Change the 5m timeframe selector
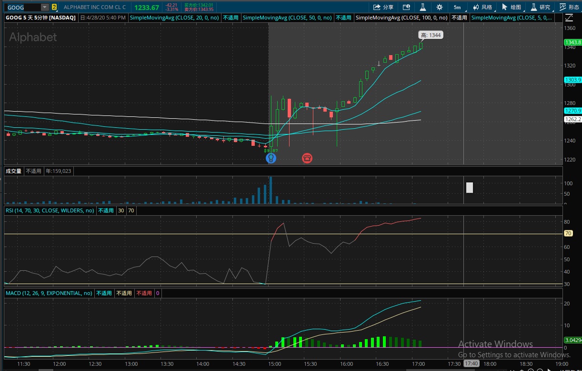The width and height of the screenshot is (582, 371). pyautogui.click(x=457, y=7)
